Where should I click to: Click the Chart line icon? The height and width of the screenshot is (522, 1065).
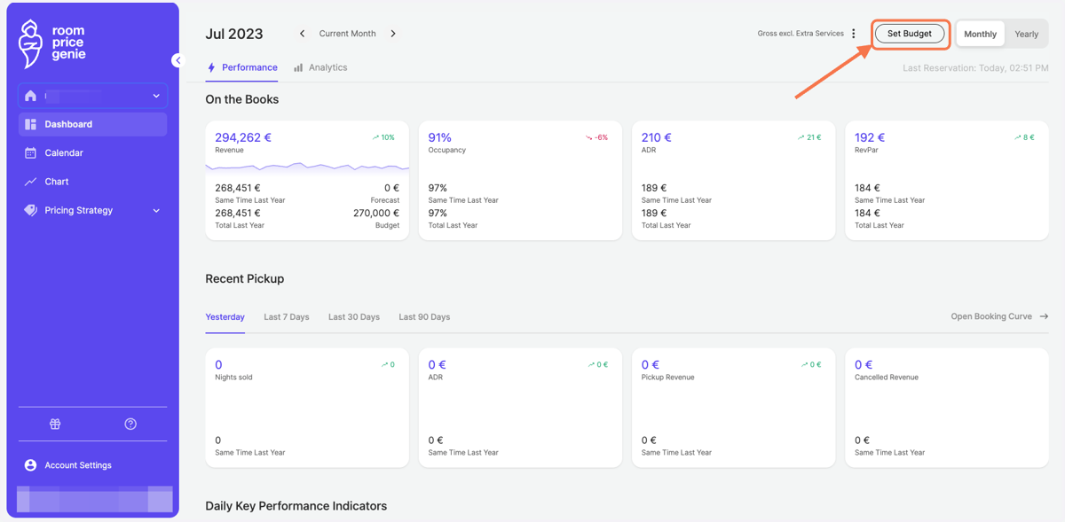30,182
